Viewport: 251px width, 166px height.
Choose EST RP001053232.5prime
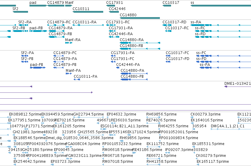pyautogui.click(x=122, y=144)
